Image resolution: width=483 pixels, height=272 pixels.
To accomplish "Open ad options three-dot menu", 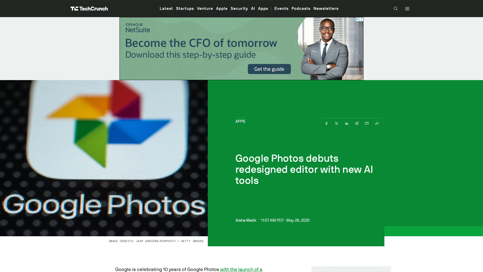I will click(361, 19).
